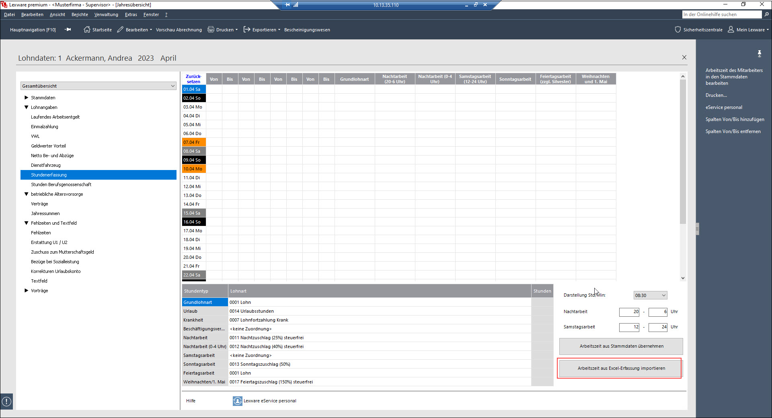
Task: Open Mein Lexware user icon
Action: pos(731,29)
